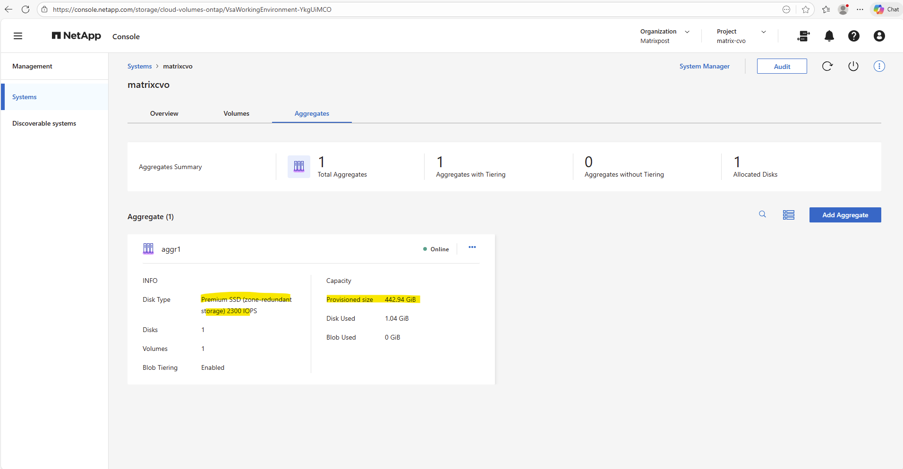The width and height of the screenshot is (903, 469).
Task: Click the Audit button
Action: tap(782, 67)
